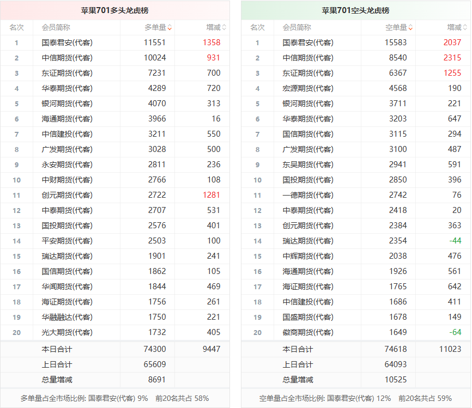472x408 pixels.
Task: Click 名次 header in short table
Action: [257, 28]
